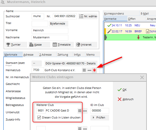Screen dimensions: 156x130
Task: Click the red asterisk for further clubs
Action: 94,70
